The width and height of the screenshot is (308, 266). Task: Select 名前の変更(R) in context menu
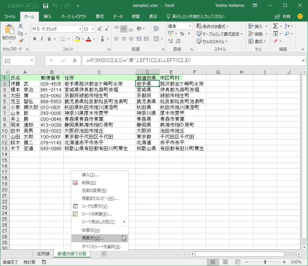[100, 190]
